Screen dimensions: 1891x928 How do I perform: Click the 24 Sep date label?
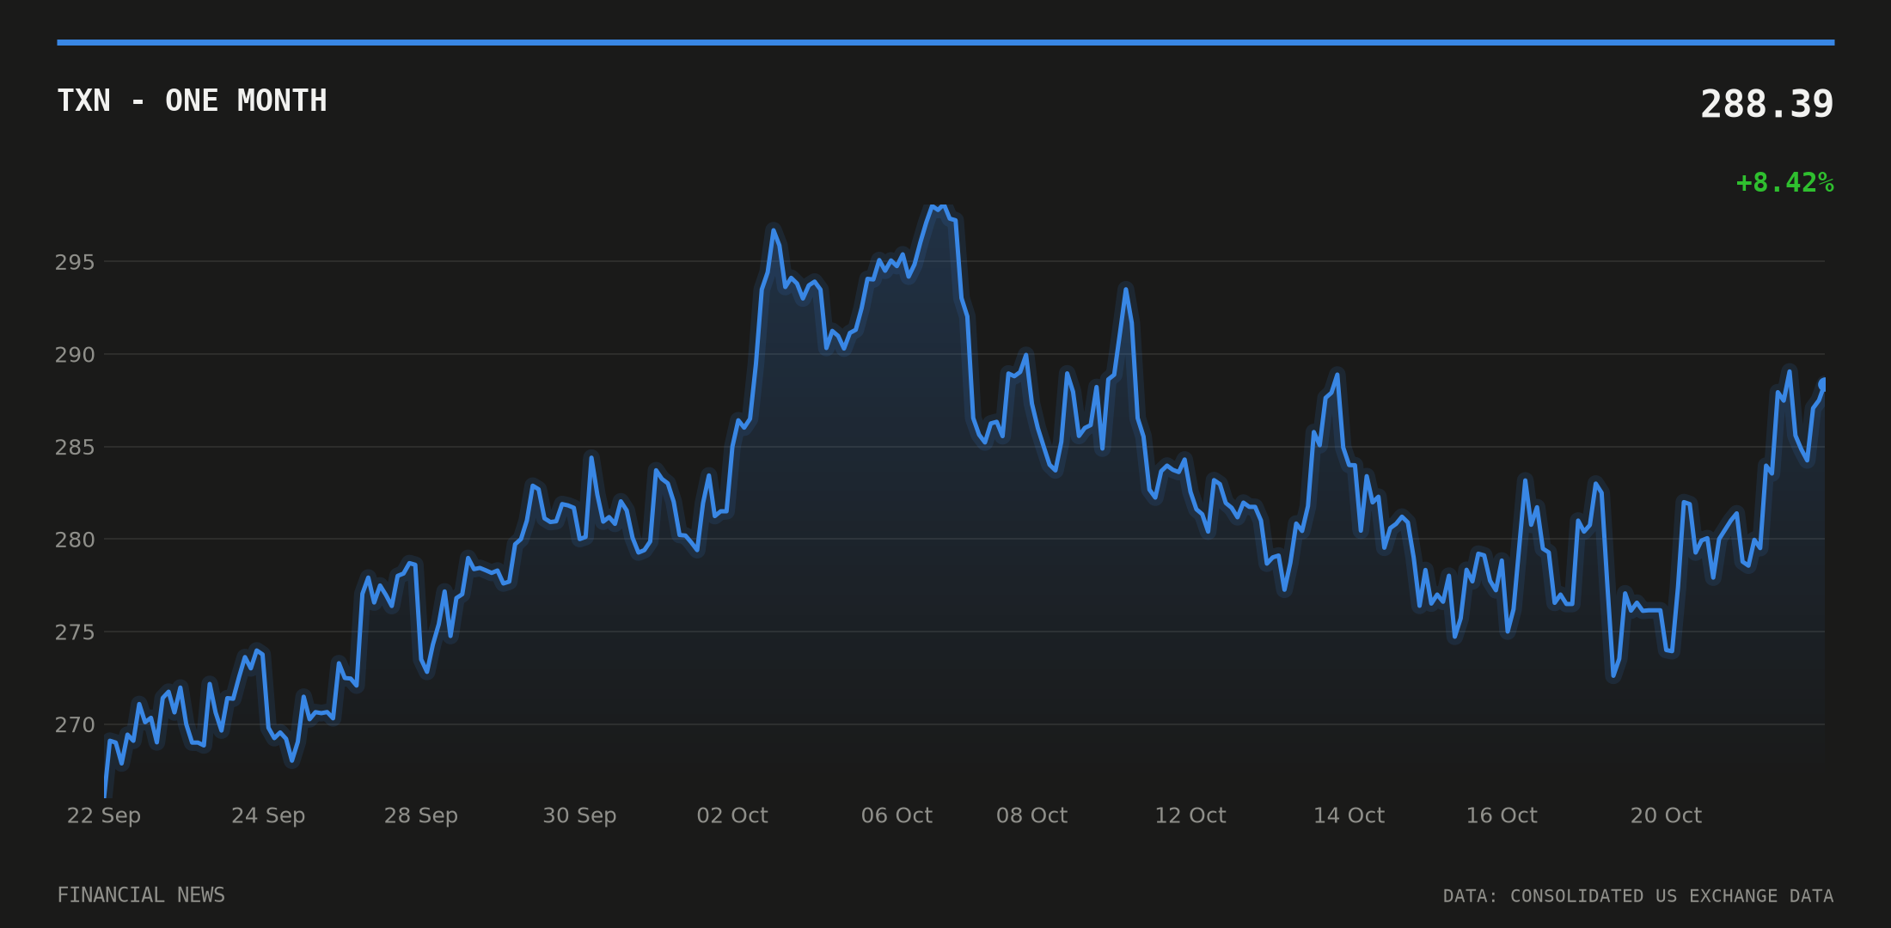click(268, 815)
